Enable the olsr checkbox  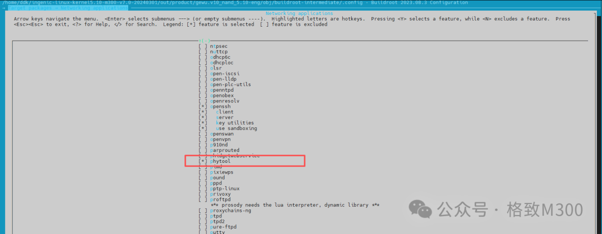coord(203,68)
